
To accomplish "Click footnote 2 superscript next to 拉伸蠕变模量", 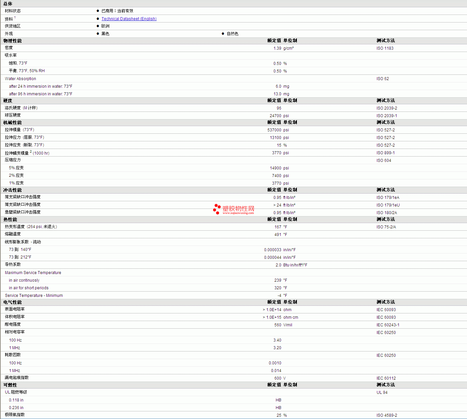I will [31, 152].
